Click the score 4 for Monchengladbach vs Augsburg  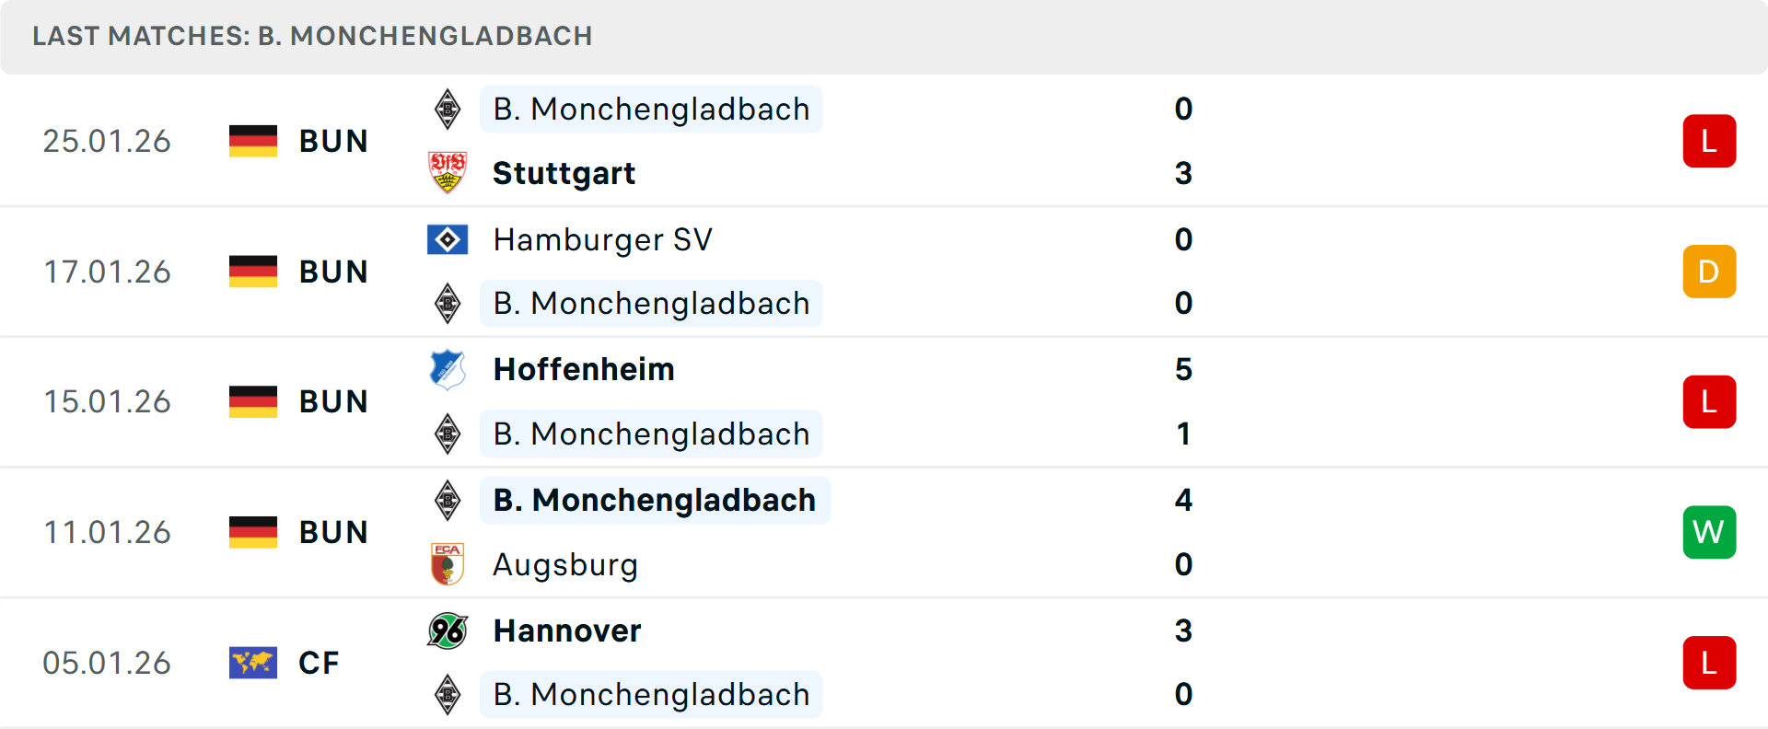tap(1183, 500)
